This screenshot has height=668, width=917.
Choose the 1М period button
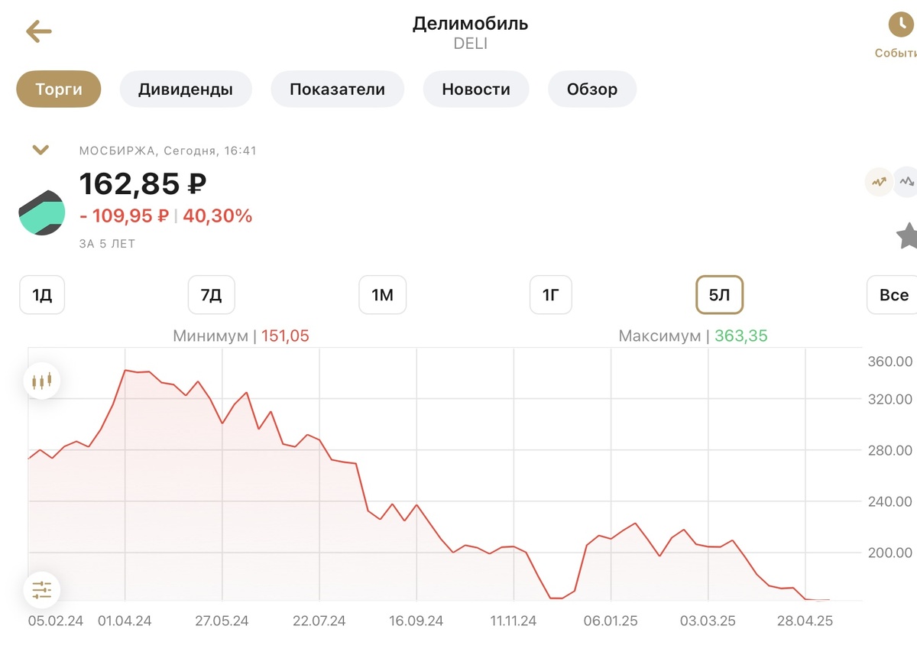click(x=382, y=295)
